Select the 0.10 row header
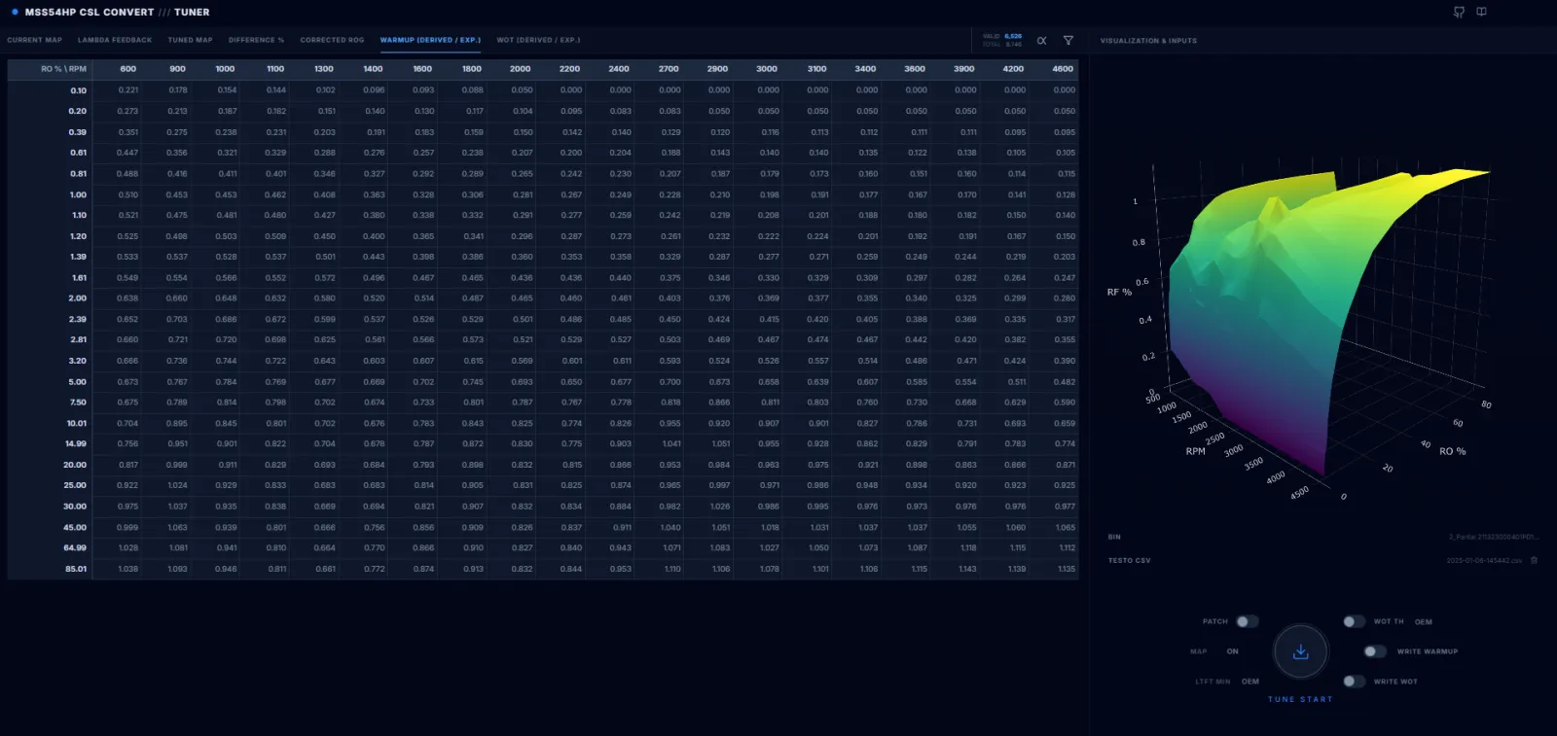 pyautogui.click(x=50, y=90)
